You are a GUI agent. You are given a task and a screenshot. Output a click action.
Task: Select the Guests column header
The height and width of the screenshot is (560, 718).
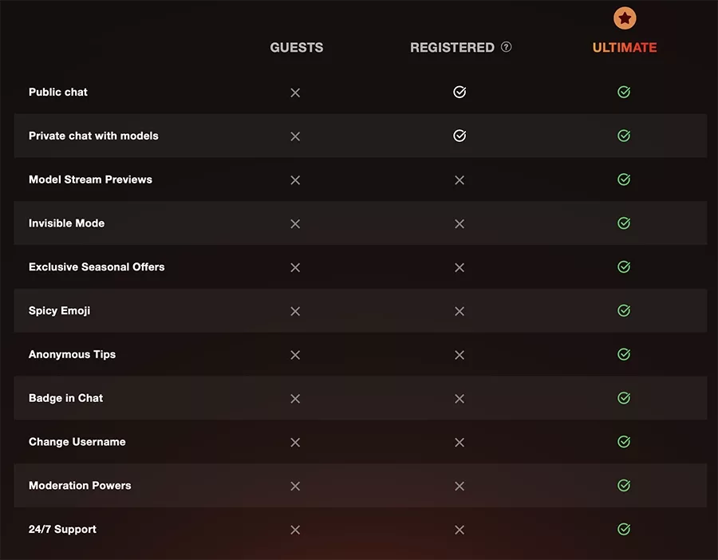(x=297, y=48)
